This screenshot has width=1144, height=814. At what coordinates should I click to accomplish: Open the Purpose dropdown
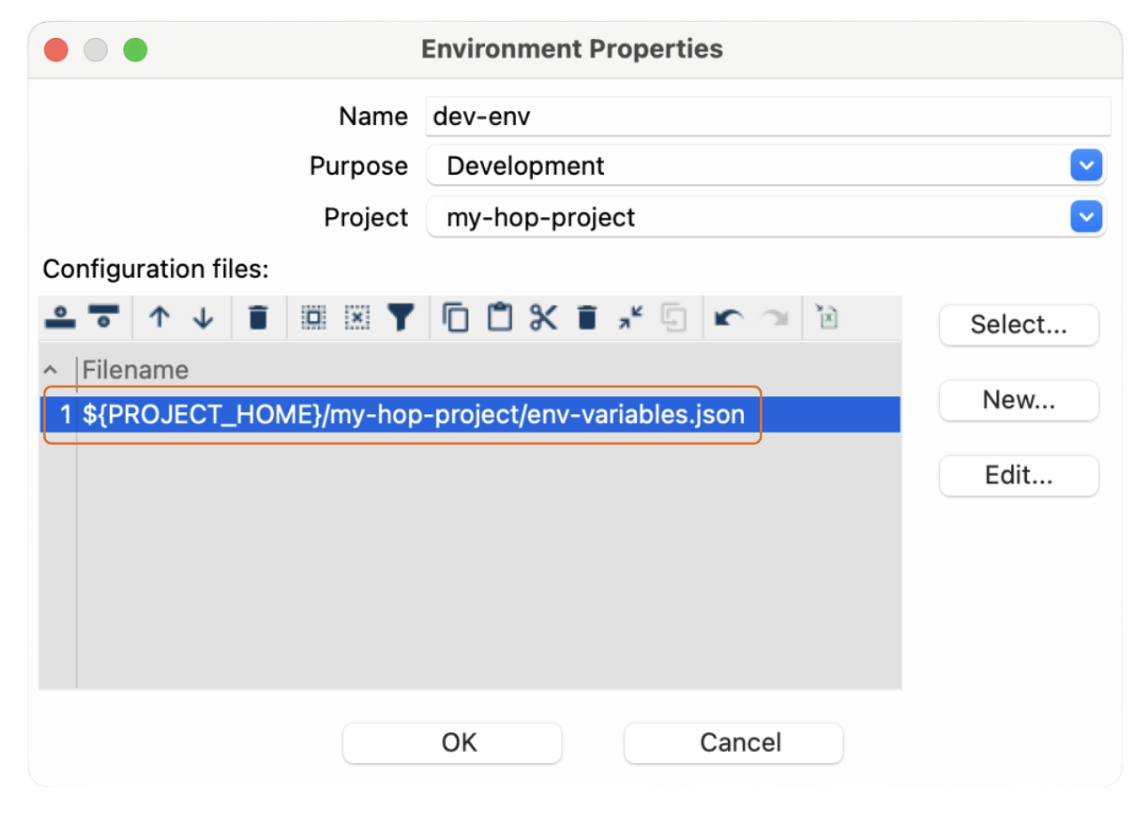tap(1086, 166)
